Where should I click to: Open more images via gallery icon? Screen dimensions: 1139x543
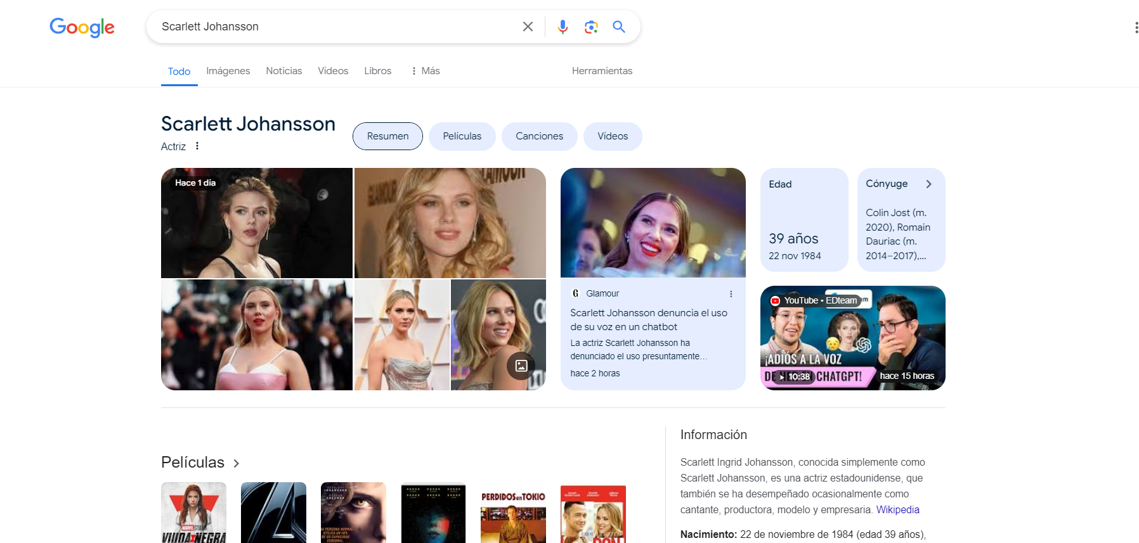coord(521,366)
